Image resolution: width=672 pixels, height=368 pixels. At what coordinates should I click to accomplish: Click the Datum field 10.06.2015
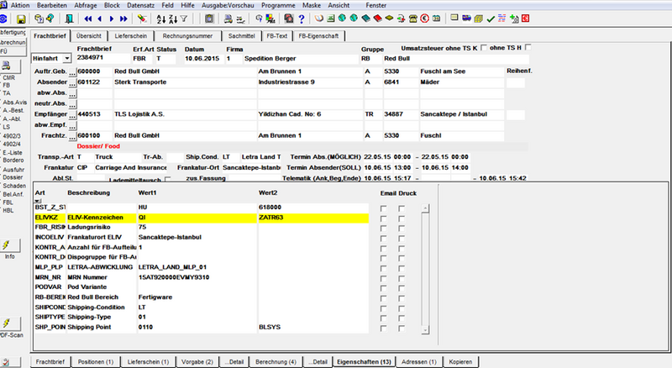tap(203, 58)
